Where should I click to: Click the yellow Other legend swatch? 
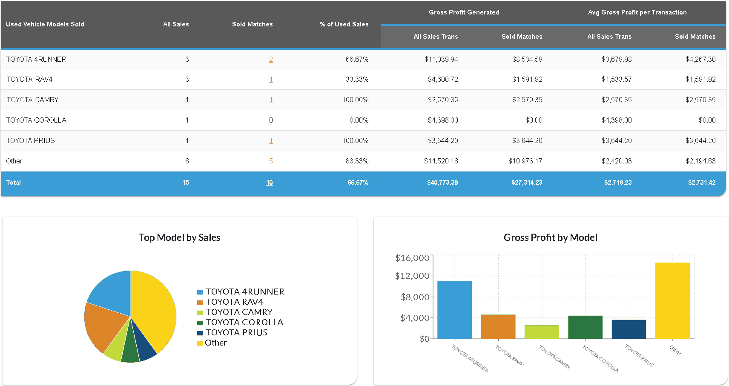pos(200,343)
